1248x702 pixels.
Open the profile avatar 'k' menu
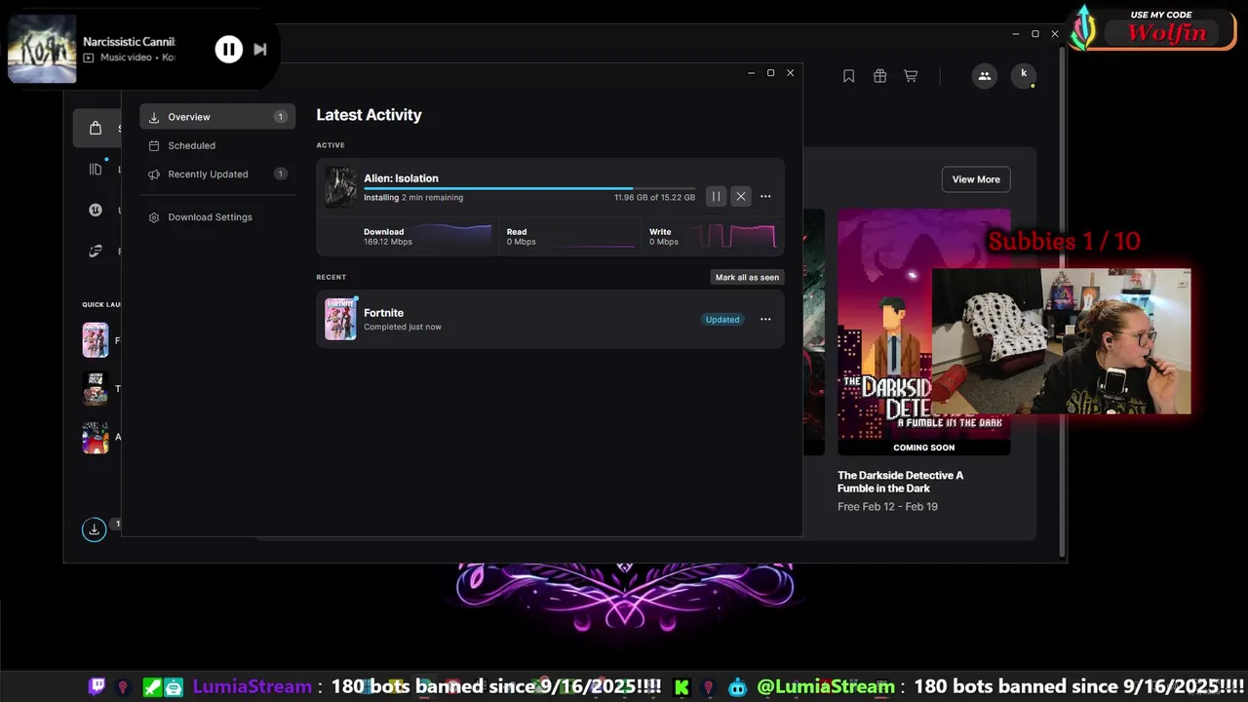click(1024, 75)
